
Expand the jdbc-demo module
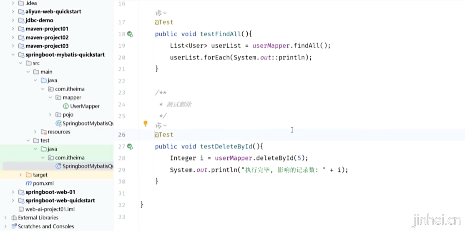click(x=13, y=20)
